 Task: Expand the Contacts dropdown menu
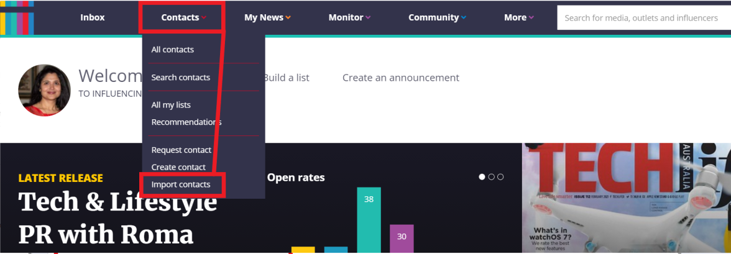coord(183,17)
